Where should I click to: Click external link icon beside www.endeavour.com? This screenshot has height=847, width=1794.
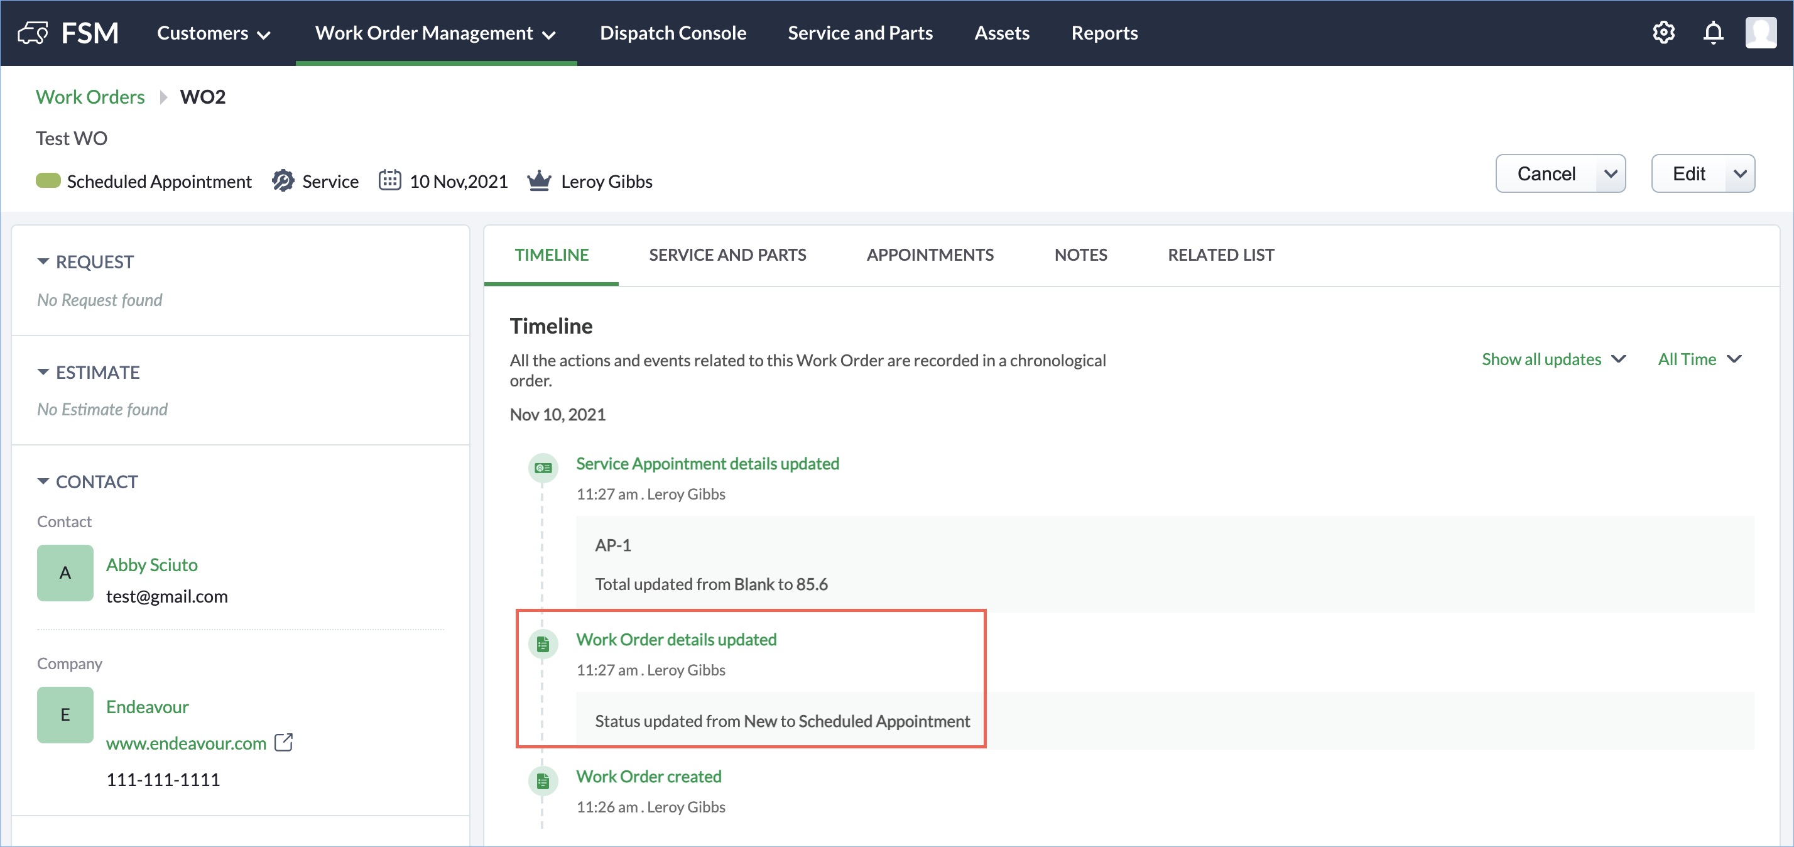tap(283, 743)
